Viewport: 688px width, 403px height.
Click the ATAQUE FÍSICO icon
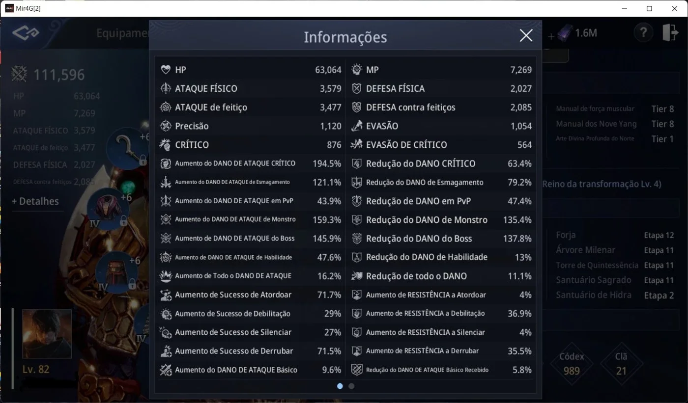(166, 88)
